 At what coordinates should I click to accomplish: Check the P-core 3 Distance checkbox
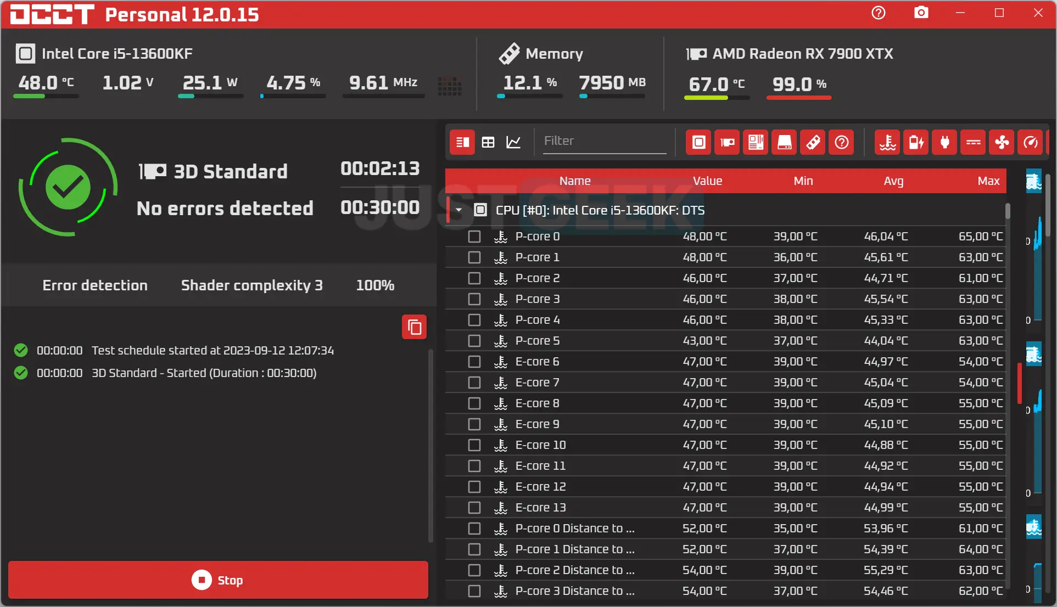click(x=474, y=591)
